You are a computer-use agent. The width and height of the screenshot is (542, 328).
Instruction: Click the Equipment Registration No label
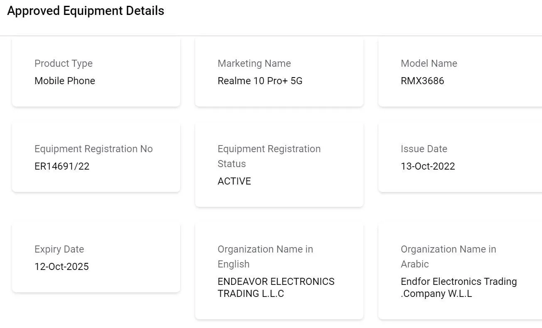tap(93, 149)
